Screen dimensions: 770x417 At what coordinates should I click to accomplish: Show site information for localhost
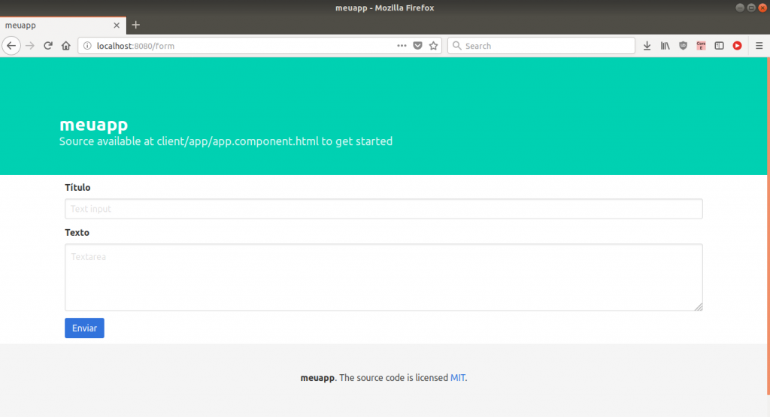(x=87, y=46)
